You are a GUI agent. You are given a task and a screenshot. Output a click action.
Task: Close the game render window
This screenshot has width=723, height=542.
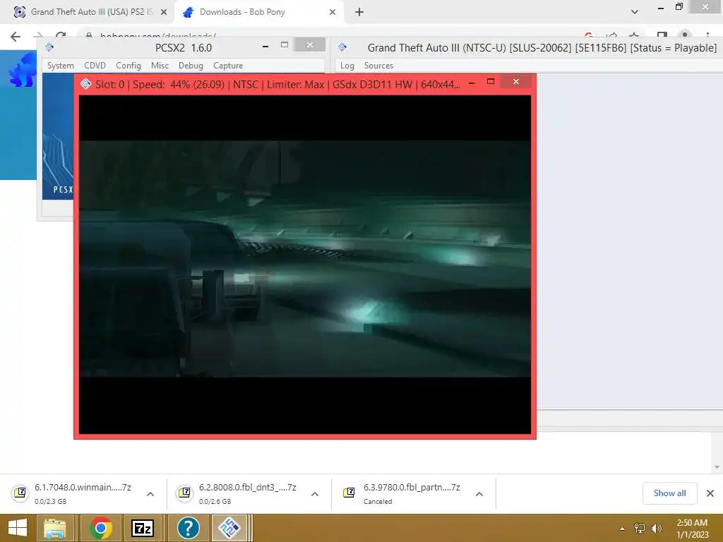pyautogui.click(x=516, y=82)
